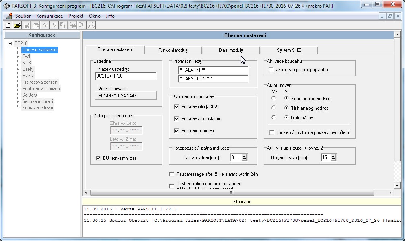Switch to the 'Funkcni moduly' tab

coord(173,50)
